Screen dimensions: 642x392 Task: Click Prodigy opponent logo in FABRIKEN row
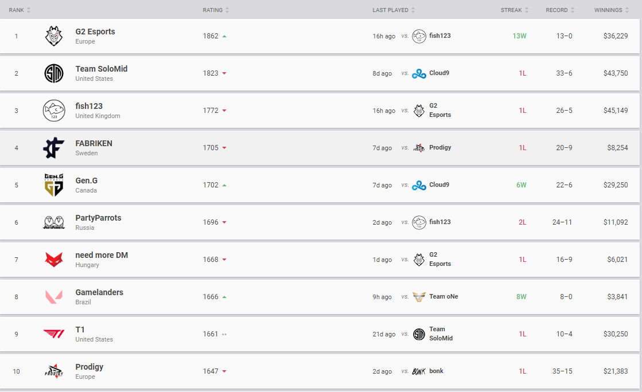pos(419,148)
